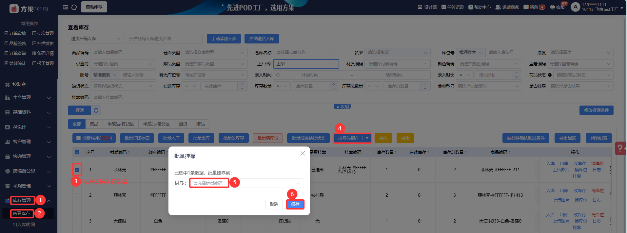Expand the 生产管理 sidebar menu
Screen dimensions: 627x233
pyautogui.click(x=29, y=97)
